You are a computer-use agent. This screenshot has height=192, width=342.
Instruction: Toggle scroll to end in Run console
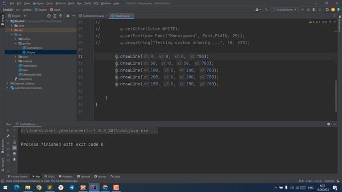pos(14,148)
